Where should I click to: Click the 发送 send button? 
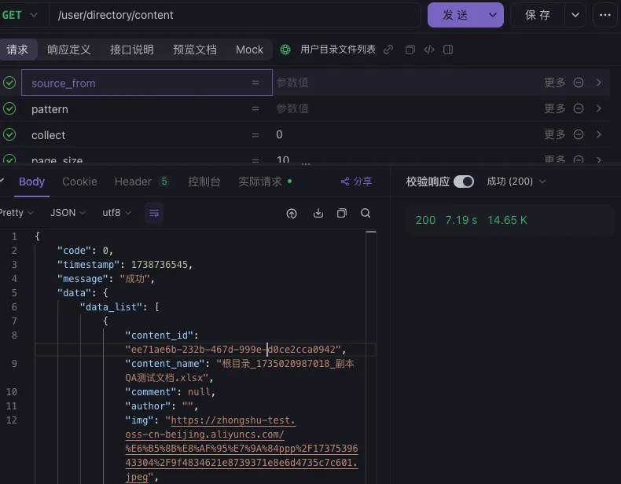pyautogui.click(x=455, y=15)
